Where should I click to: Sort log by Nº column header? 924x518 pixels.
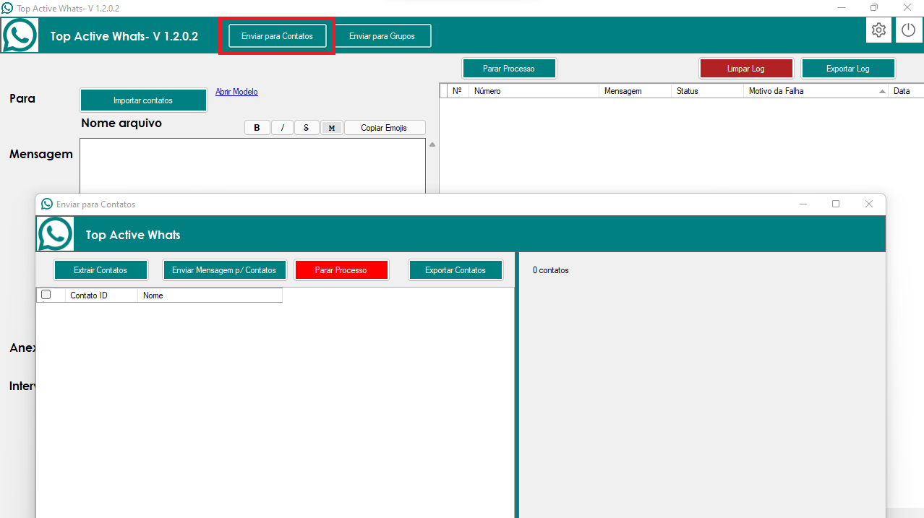457,91
